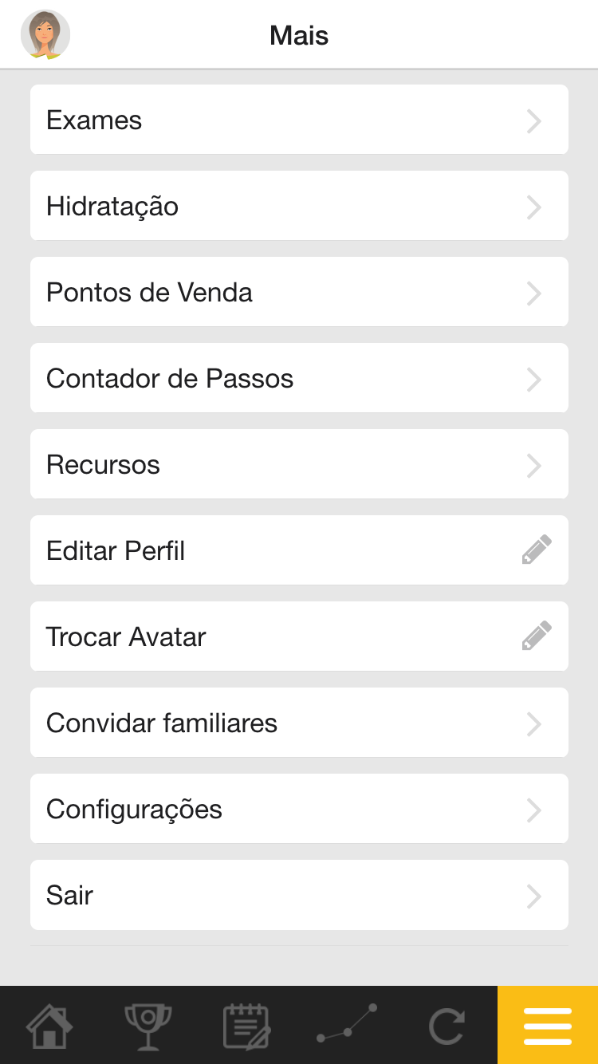Image resolution: width=598 pixels, height=1064 pixels.
Task: Tap the refresh sync icon
Action: click(447, 1025)
